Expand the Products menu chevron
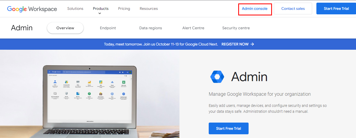356x138 pixels. click(x=100, y=13)
